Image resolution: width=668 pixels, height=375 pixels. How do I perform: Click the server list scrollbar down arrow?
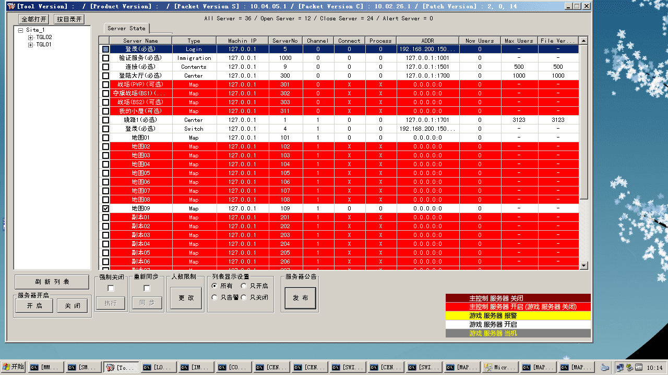pyautogui.click(x=584, y=266)
